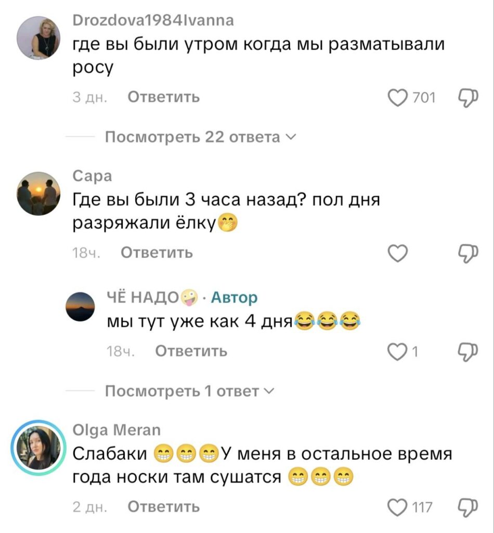This screenshot has width=494, height=533.
Task: Like Olga Meran's comment with the heart icon
Action: 398,507
